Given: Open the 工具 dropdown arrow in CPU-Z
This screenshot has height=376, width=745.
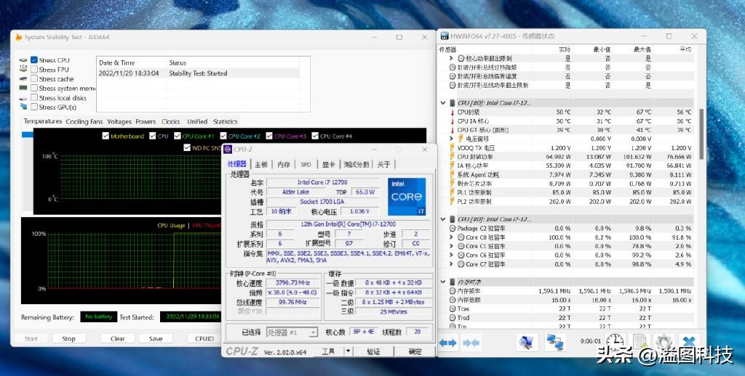Looking at the screenshot, I should pos(348,351).
